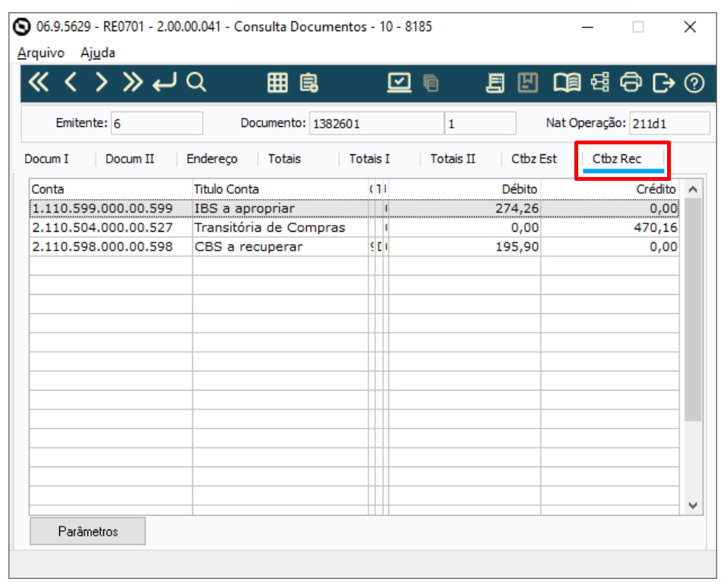This screenshot has width=724, height=582.
Task: Click the greyed-out bookmark box icon
Action: click(528, 83)
